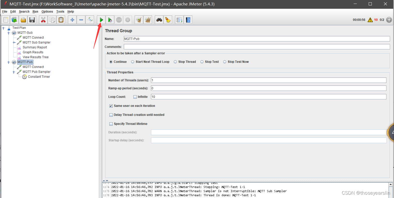Click the Shutdown test toolbar icon
Image resolution: width=394 pixels, height=198 pixels.
coord(128,20)
